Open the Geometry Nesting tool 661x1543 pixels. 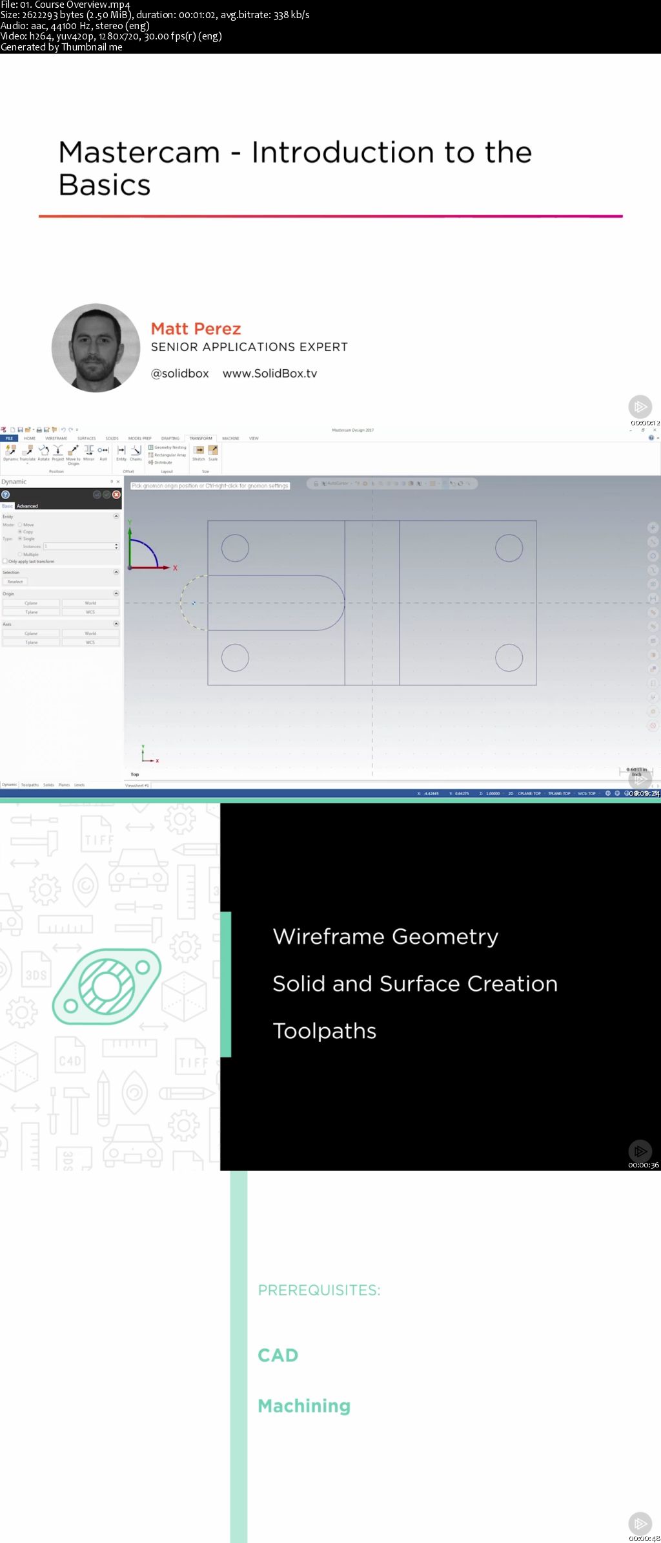coord(167,447)
